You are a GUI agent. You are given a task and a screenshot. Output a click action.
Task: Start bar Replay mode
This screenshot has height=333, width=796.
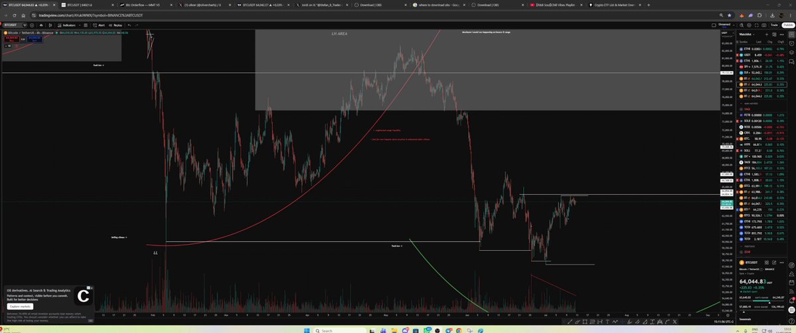point(116,25)
